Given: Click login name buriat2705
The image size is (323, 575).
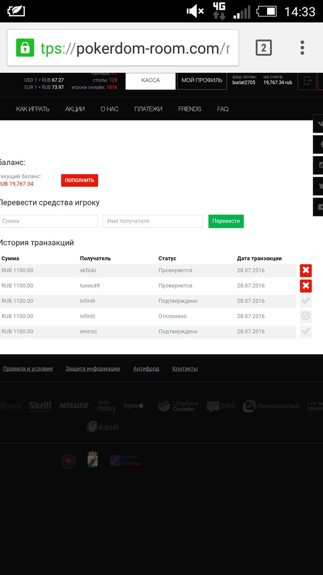Looking at the screenshot, I should 244,83.
